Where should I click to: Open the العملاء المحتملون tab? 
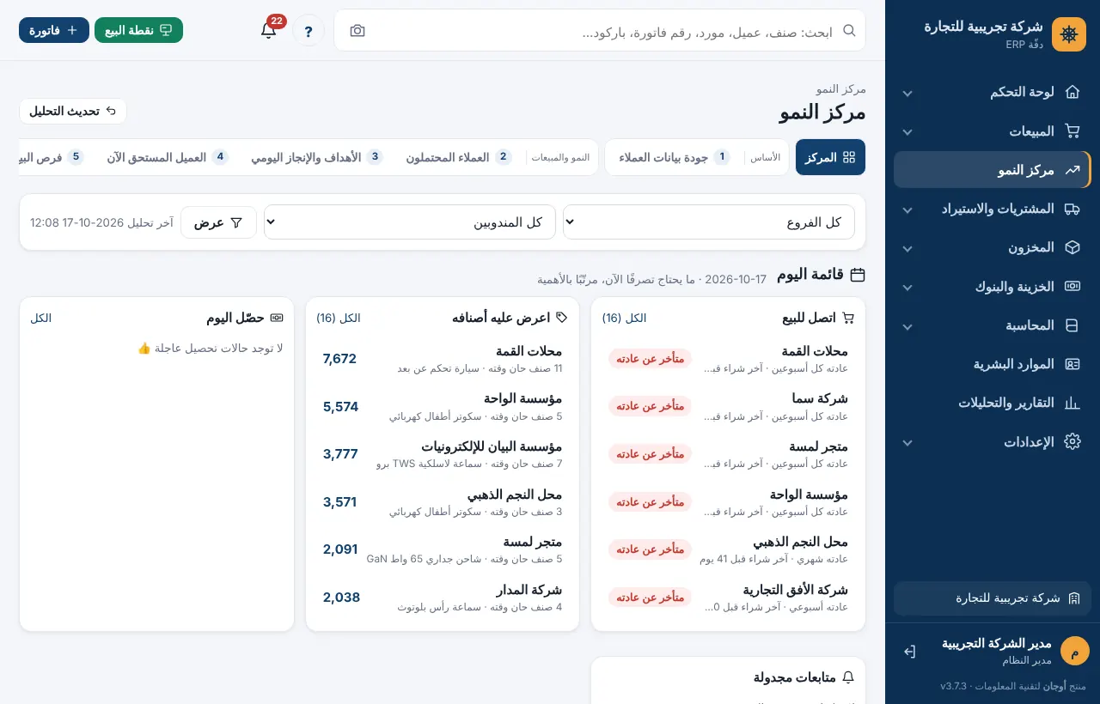[459, 157]
